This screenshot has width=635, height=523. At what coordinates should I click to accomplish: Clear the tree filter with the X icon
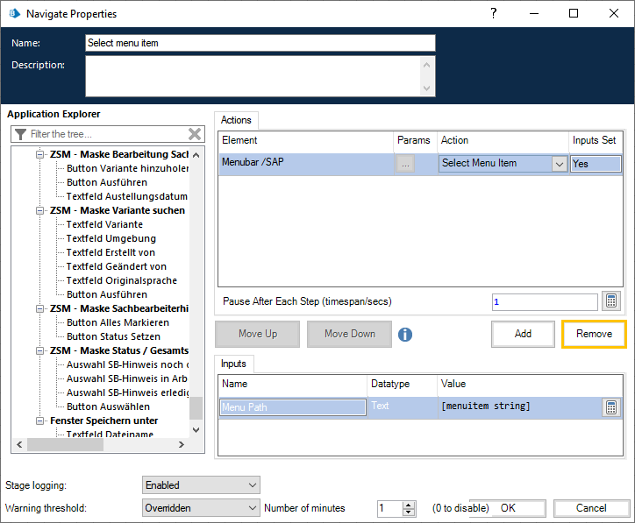point(195,134)
